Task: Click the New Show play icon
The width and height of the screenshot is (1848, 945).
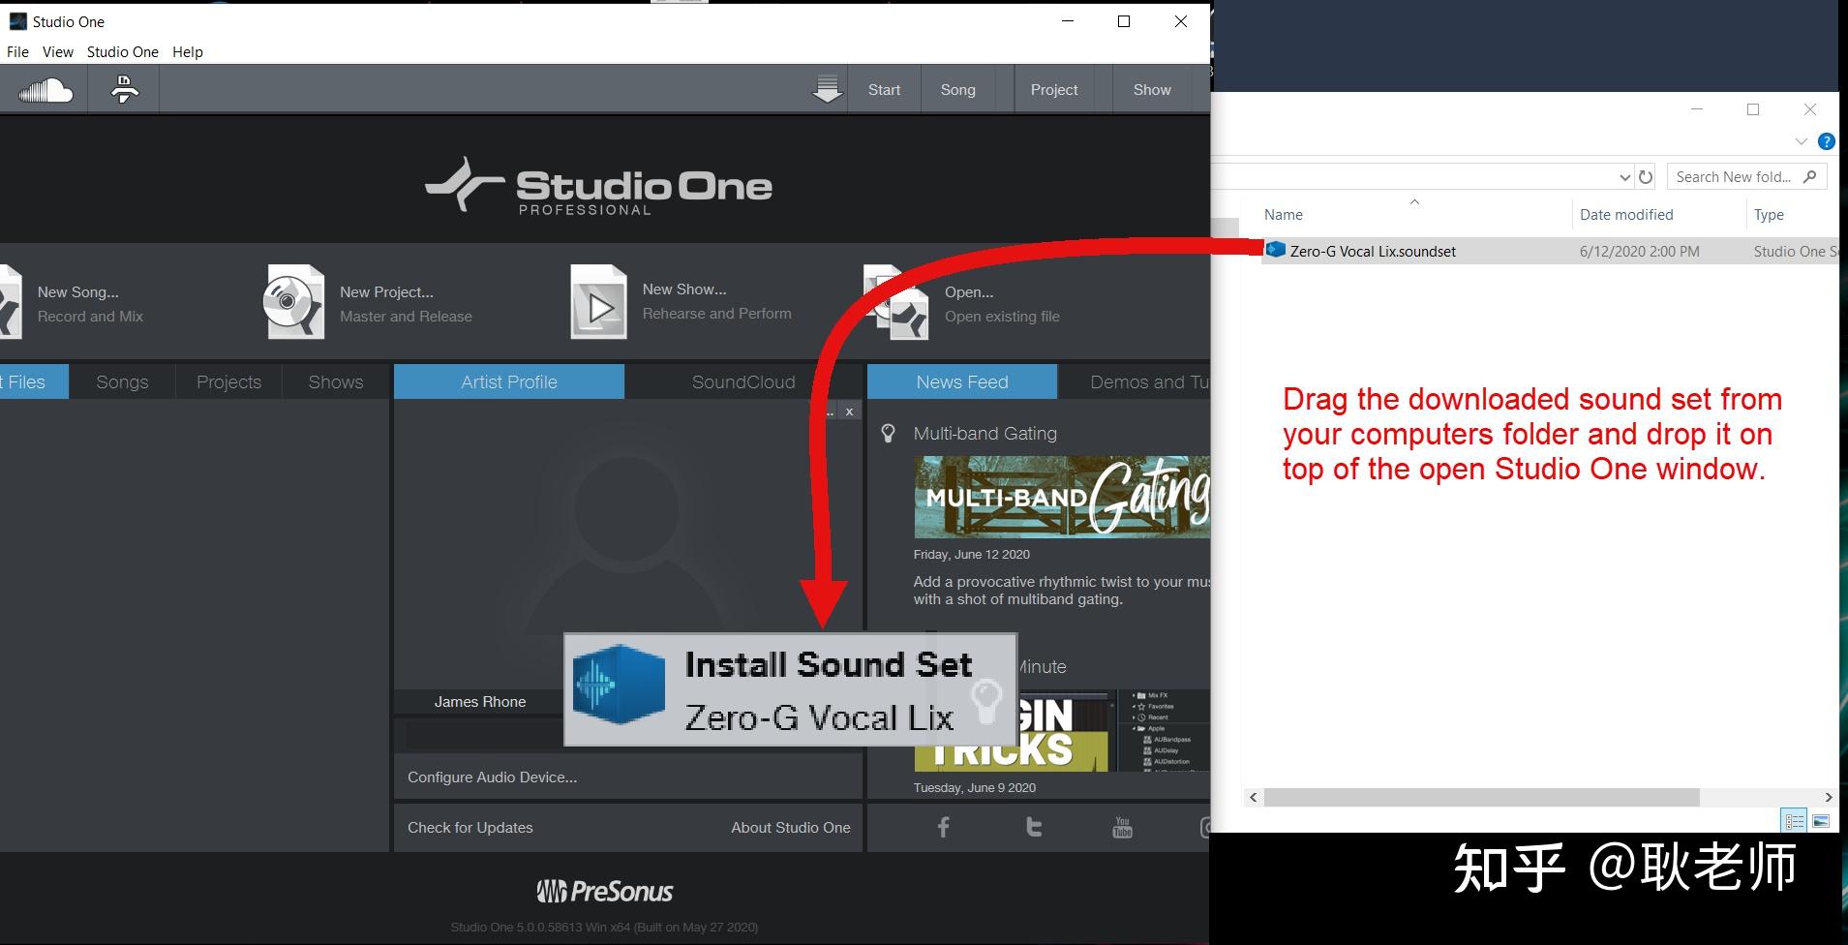Action: [598, 302]
